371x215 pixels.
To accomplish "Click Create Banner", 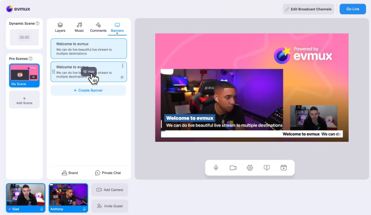I will point(88,91).
